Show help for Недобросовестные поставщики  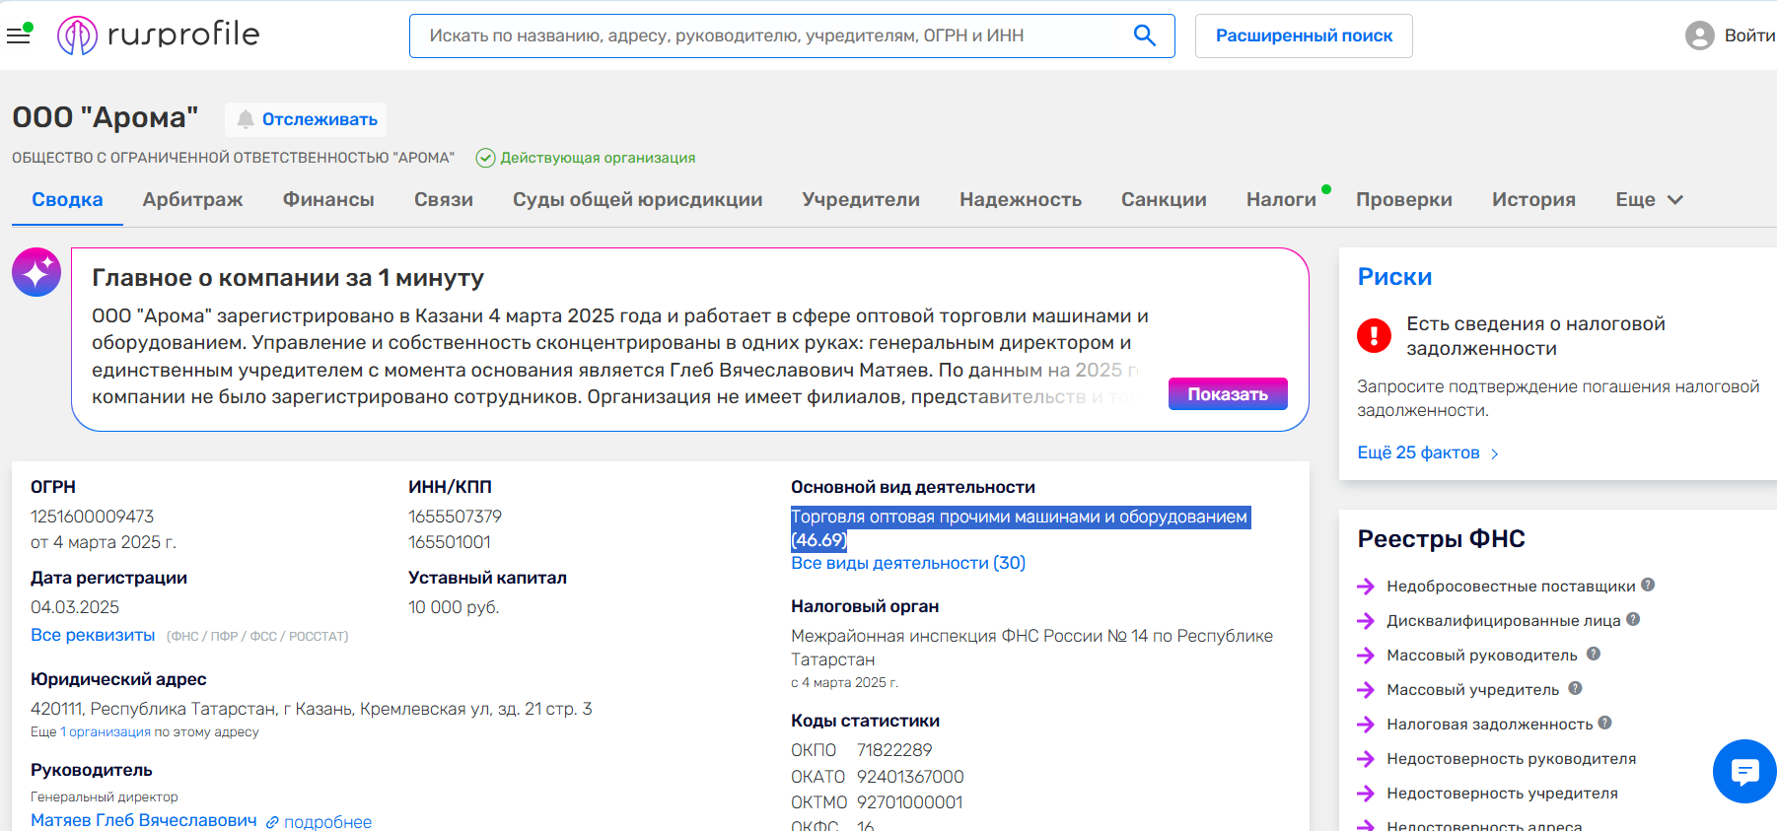coord(1648,585)
